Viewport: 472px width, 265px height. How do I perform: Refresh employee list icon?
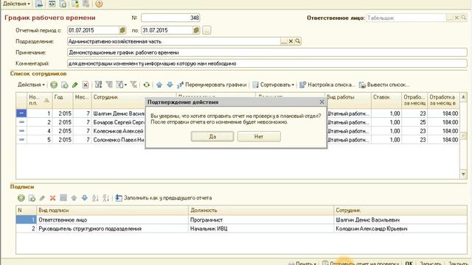pyautogui.click(x=147, y=85)
